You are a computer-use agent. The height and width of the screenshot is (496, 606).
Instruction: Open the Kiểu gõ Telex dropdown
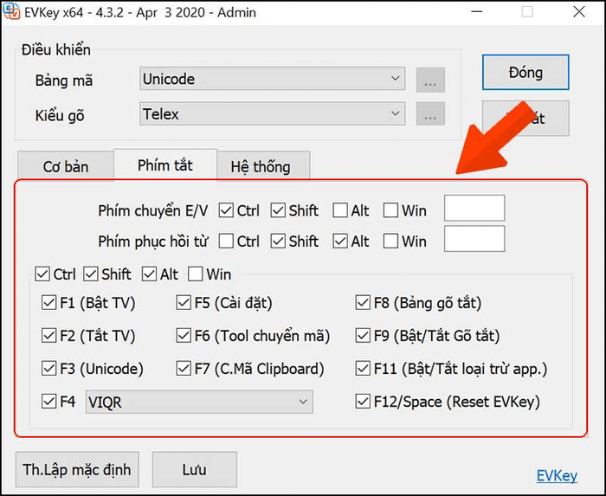[273, 113]
